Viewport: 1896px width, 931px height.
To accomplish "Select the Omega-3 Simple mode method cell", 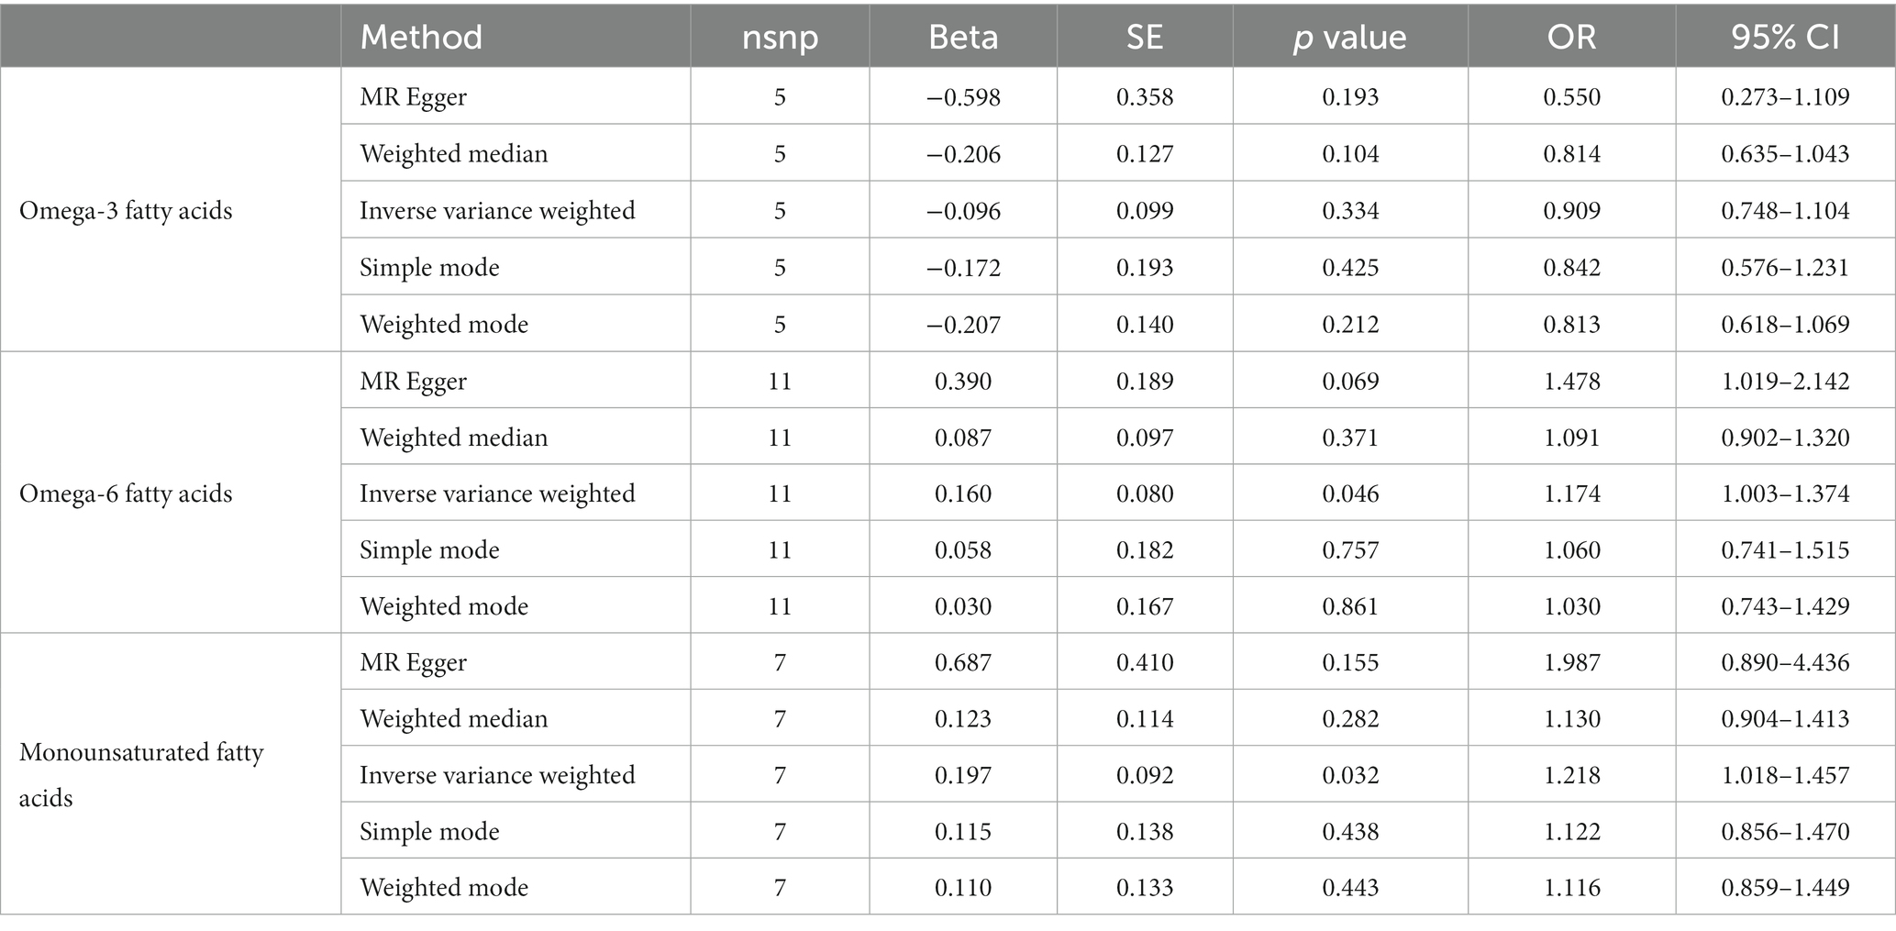I will click(429, 268).
